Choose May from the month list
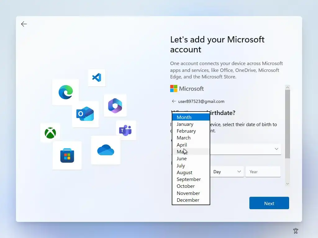The image size is (318, 238). [x=191, y=152]
